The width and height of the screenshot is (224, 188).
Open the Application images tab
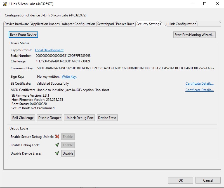pyautogui.click(x=45, y=24)
